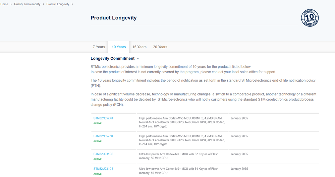Click the chevron after Quality and reliability
Viewport: 335px width, 177px height.
click(x=43, y=4)
